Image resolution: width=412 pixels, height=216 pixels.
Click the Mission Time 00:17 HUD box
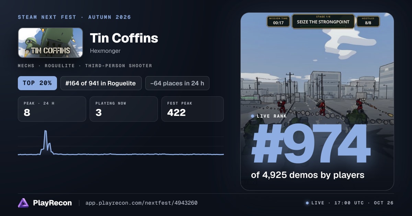278,21
